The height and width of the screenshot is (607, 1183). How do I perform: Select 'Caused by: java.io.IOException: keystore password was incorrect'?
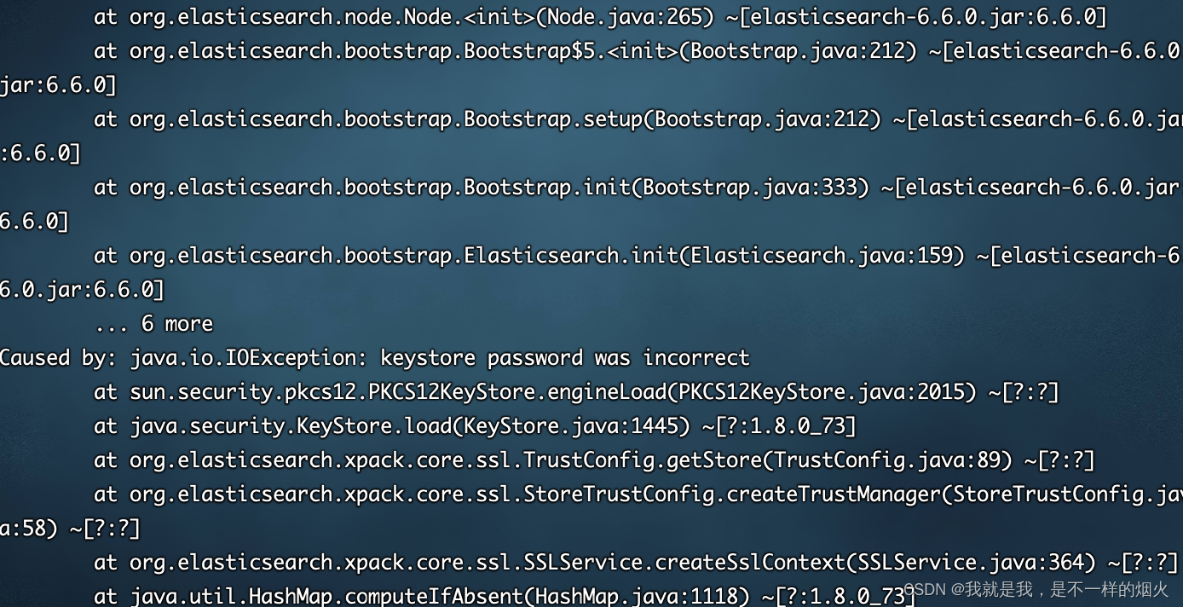tap(374, 358)
